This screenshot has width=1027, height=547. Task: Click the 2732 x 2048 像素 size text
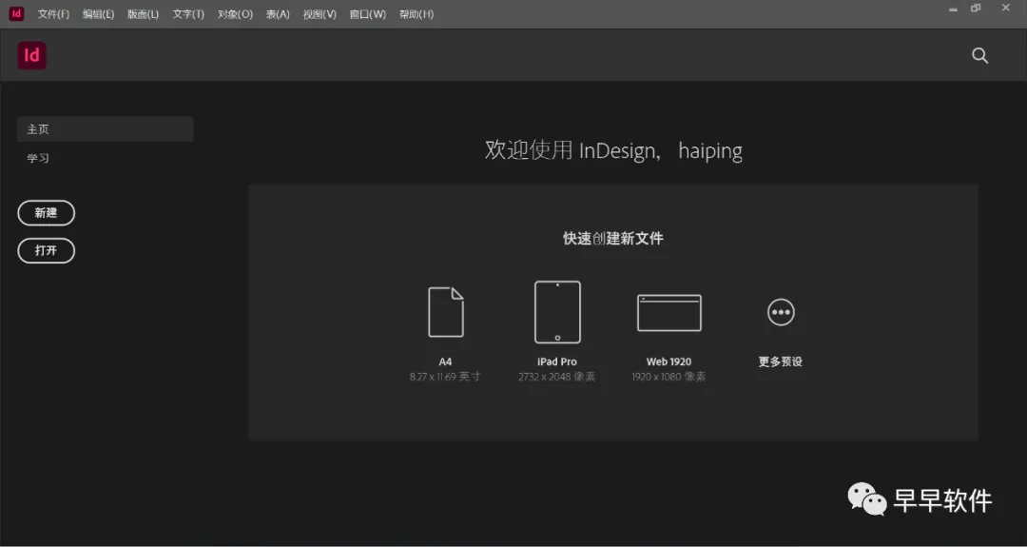tap(556, 377)
